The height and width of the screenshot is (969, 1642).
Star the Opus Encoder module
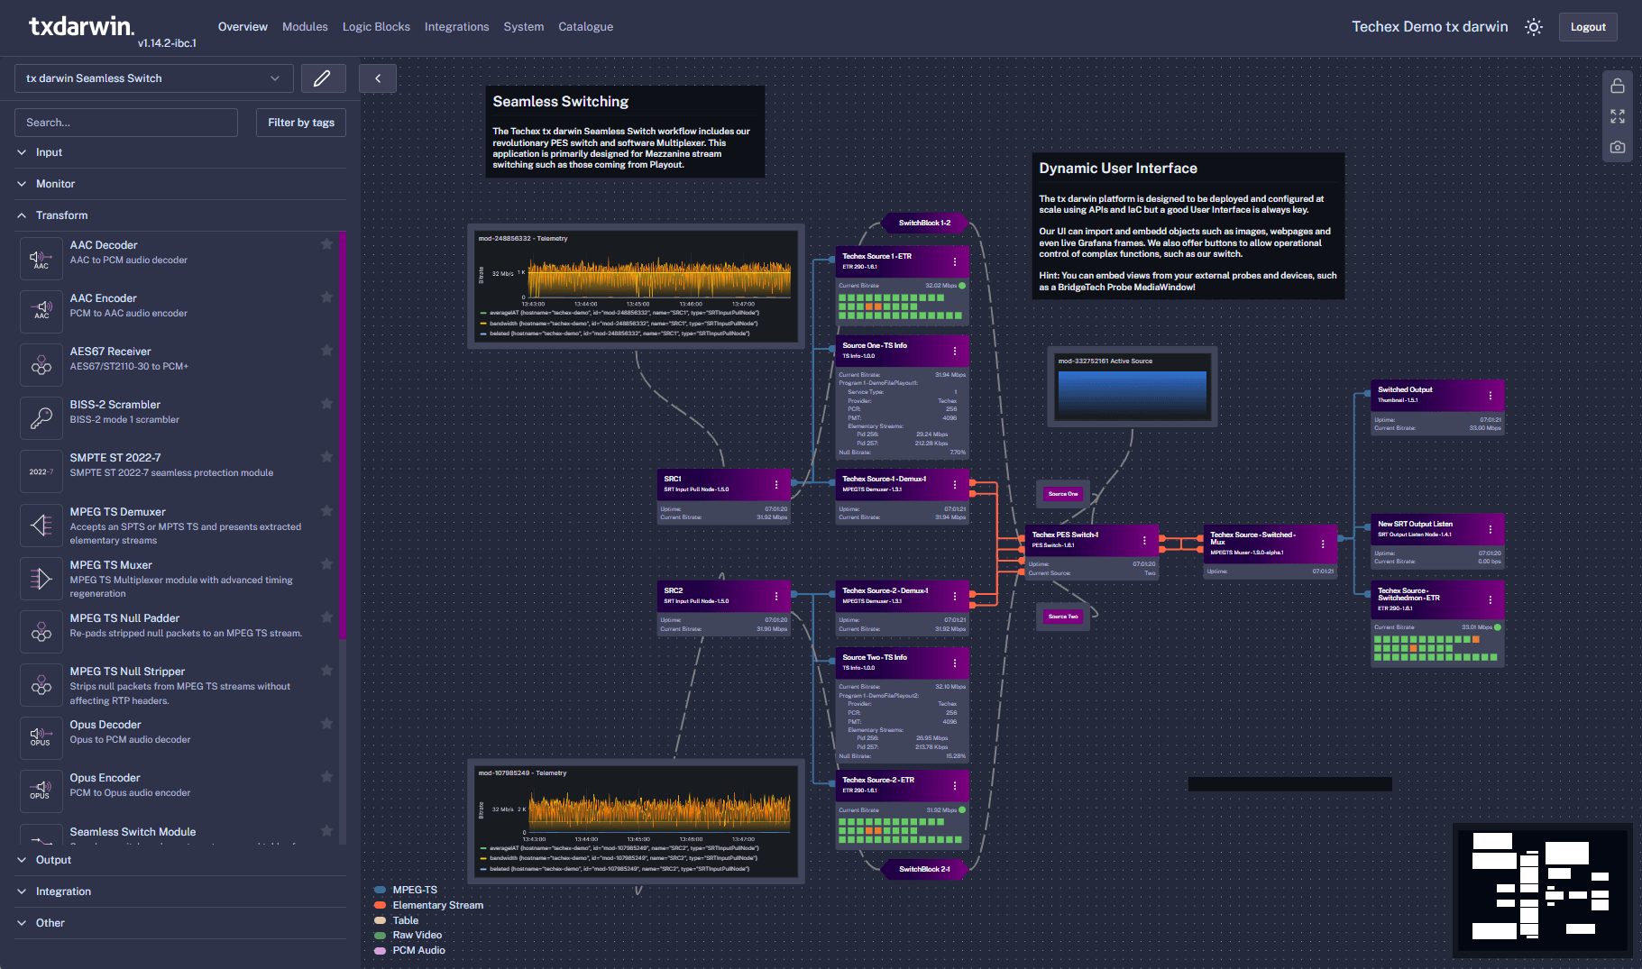[326, 777]
